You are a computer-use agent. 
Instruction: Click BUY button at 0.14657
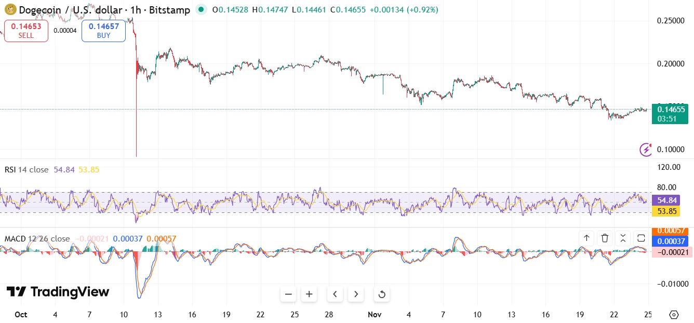coord(103,31)
